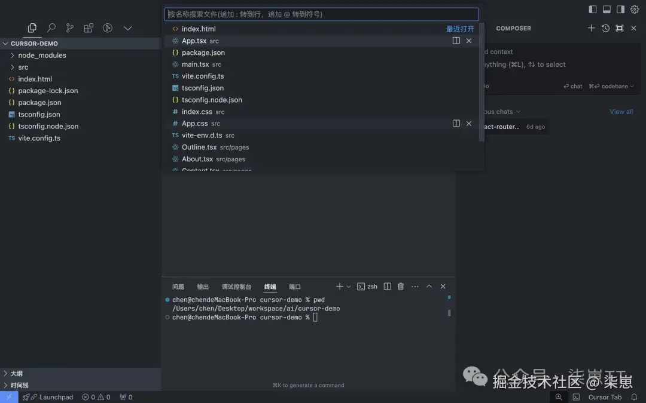Open tsconfig.node.json in explorer tree
Image resolution: width=646 pixels, height=403 pixels.
80,126
